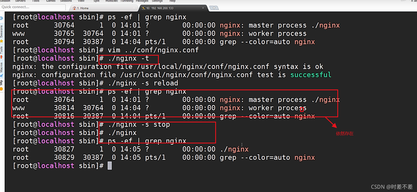Screen dimensions: 417x192
Task: Open the Sftp sidebar tab
Action: pos(2,85)
